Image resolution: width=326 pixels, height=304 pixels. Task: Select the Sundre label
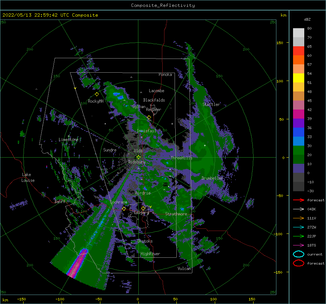coord(110,150)
